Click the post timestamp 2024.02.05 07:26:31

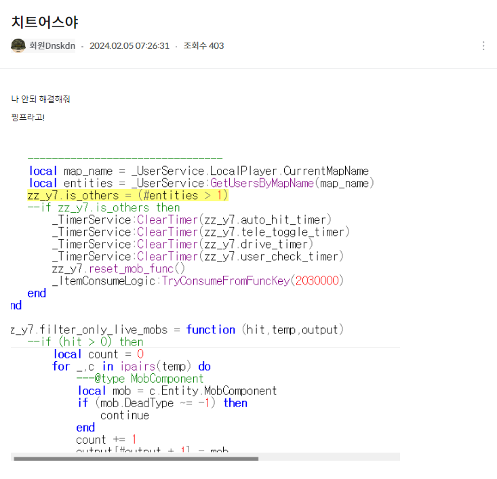pos(130,46)
